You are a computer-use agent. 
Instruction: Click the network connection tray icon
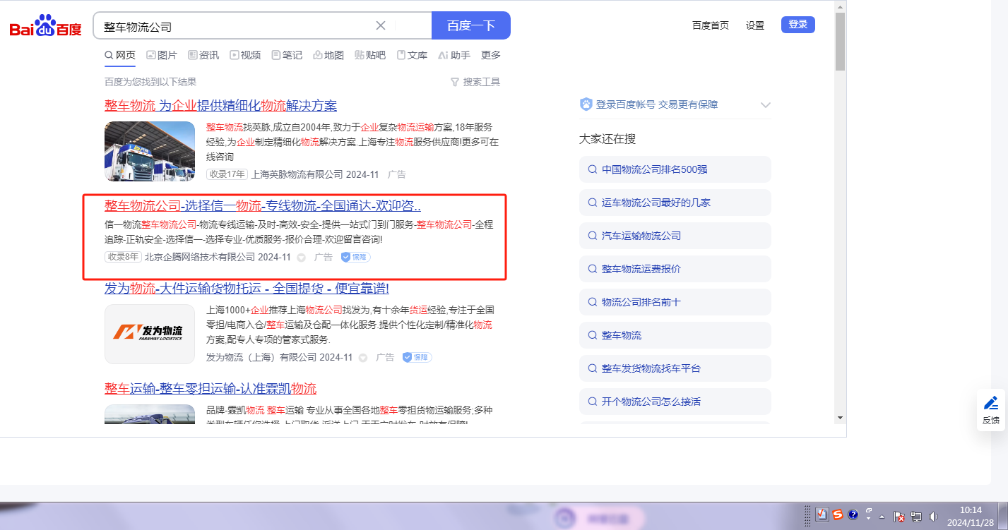point(916,516)
